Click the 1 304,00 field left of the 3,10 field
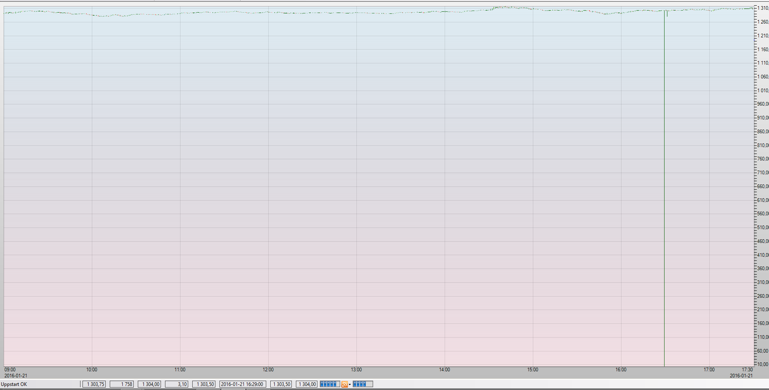This screenshot has width=769, height=390. pyautogui.click(x=150, y=384)
